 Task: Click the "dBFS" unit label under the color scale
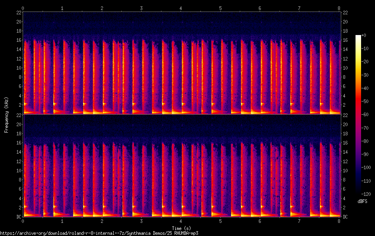pos(362,201)
